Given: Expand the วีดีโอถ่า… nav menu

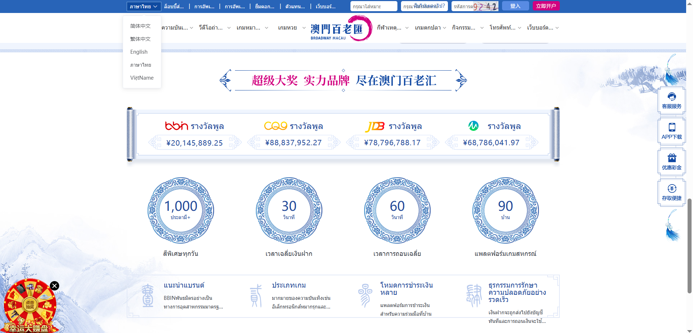Looking at the screenshot, I should pyautogui.click(x=215, y=28).
